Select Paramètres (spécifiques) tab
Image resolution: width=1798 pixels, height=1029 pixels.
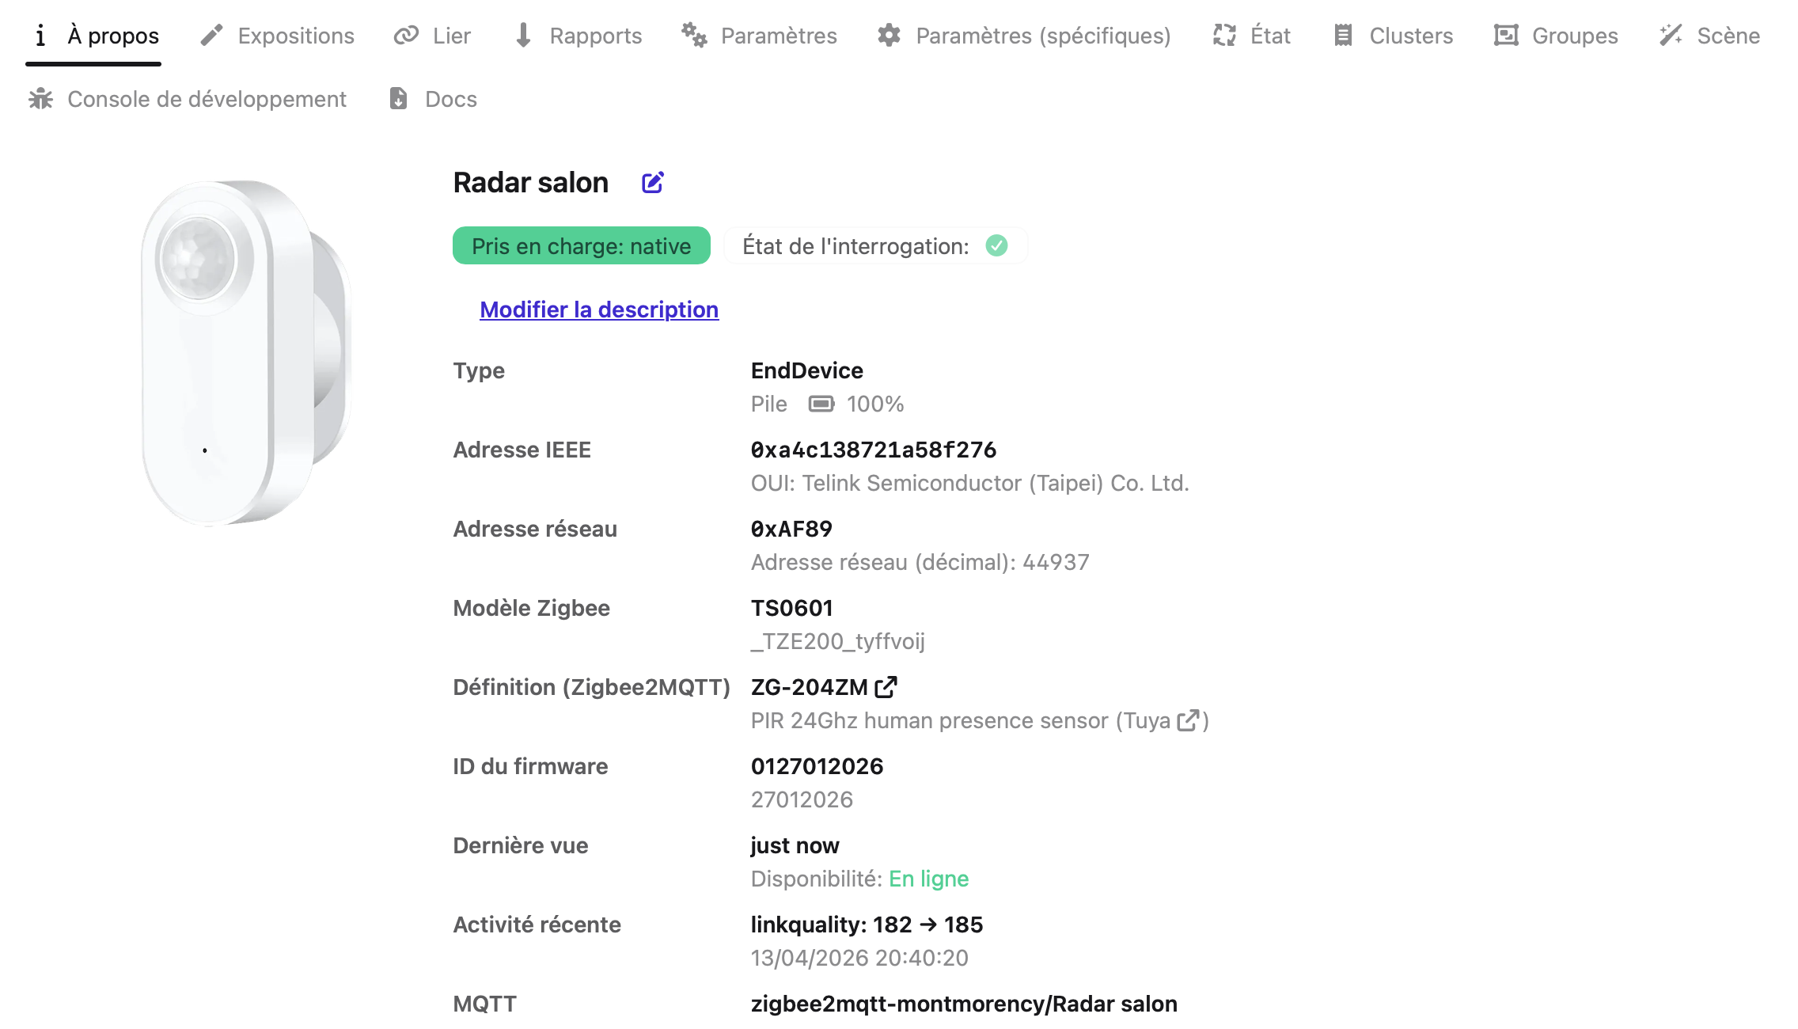click(x=1024, y=36)
